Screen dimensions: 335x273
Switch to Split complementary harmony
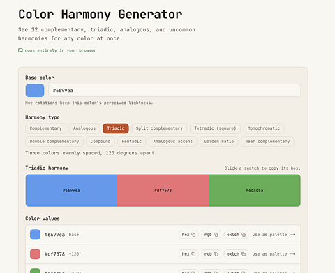[x=159, y=128]
